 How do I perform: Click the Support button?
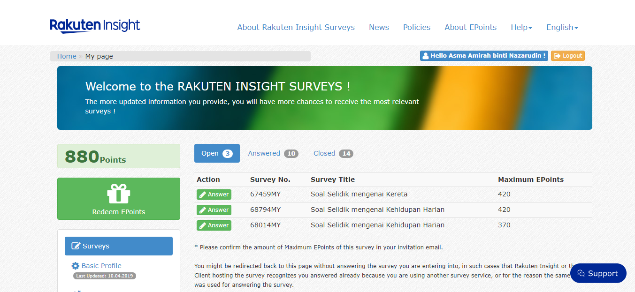pyautogui.click(x=598, y=273)
